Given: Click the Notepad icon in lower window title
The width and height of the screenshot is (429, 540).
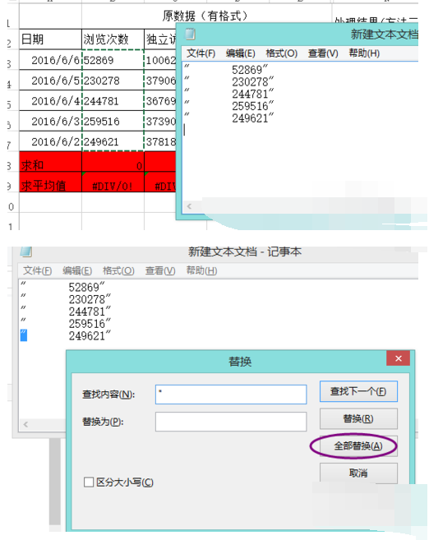Looking at the screenshot, I should pyautogui.click(x=26, y=252).
